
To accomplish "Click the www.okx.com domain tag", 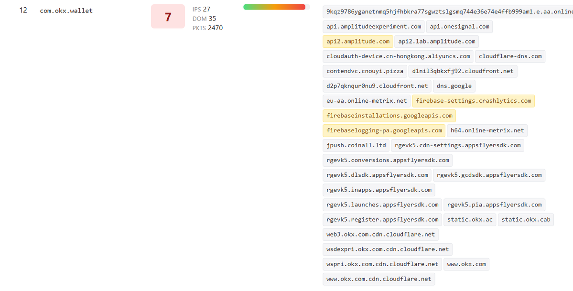I will tap(466, 264).
